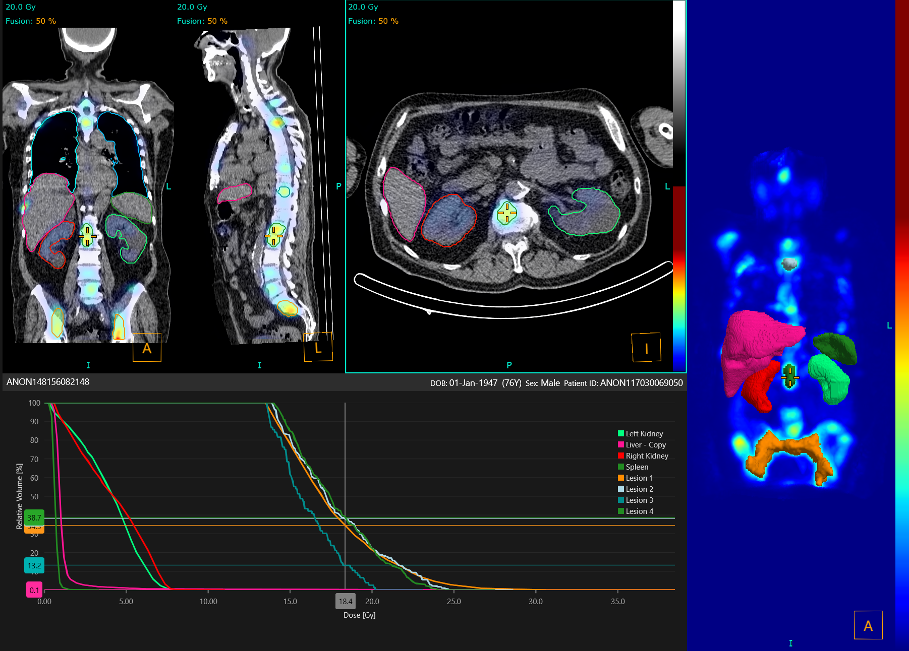The width and height of the screenshot is (909, 651).
Task: Click the I orientation marker on the axial view
Action: (x=646, y=347)
